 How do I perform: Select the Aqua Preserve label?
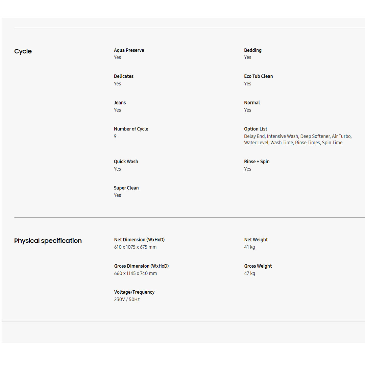pyautogui.click(x=129, y=50)
